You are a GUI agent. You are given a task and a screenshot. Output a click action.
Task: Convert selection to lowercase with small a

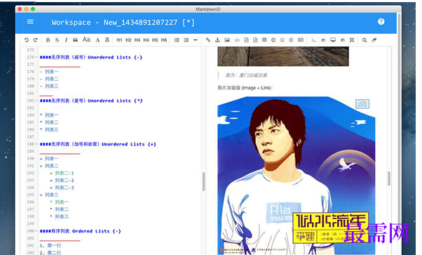click(x=107, y=39)
